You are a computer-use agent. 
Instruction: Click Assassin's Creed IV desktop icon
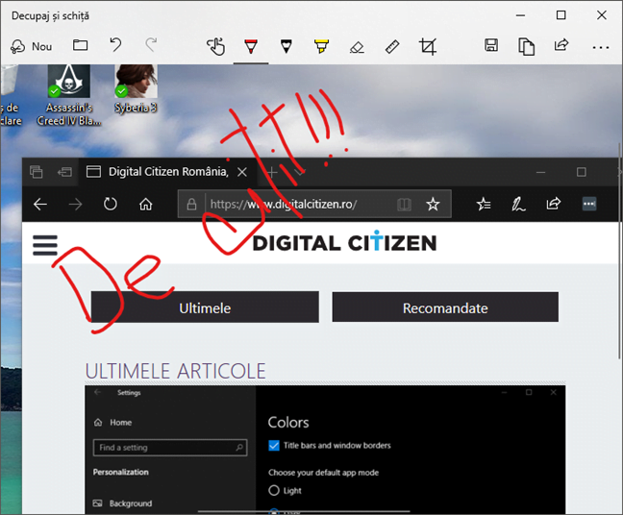click(68, 95)
